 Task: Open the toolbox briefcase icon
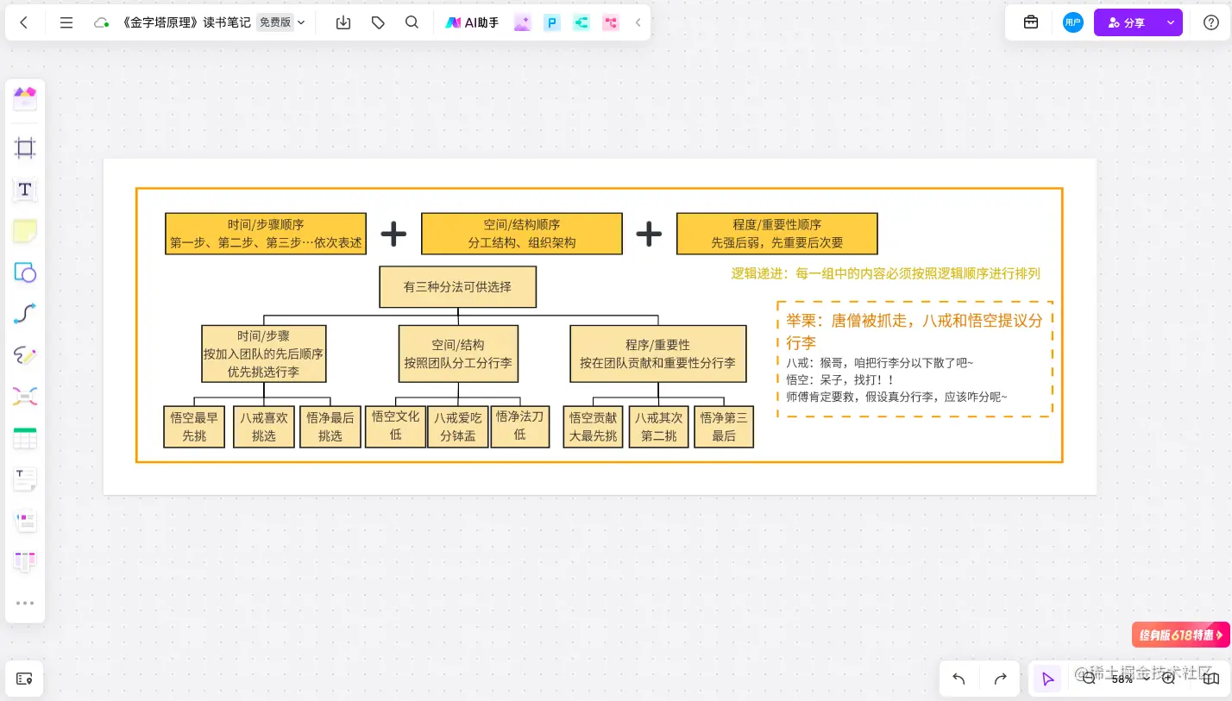1031,23
